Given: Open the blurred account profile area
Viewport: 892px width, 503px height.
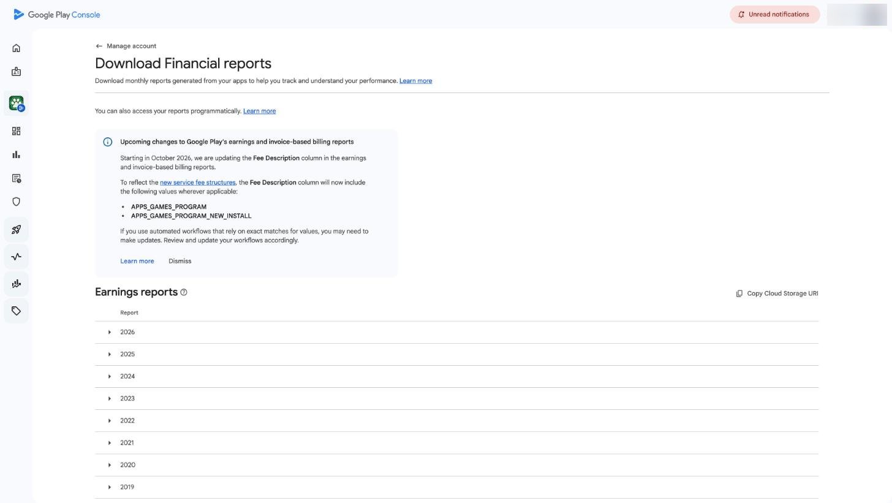Looking at the screenshot, I should pos(856,14).
